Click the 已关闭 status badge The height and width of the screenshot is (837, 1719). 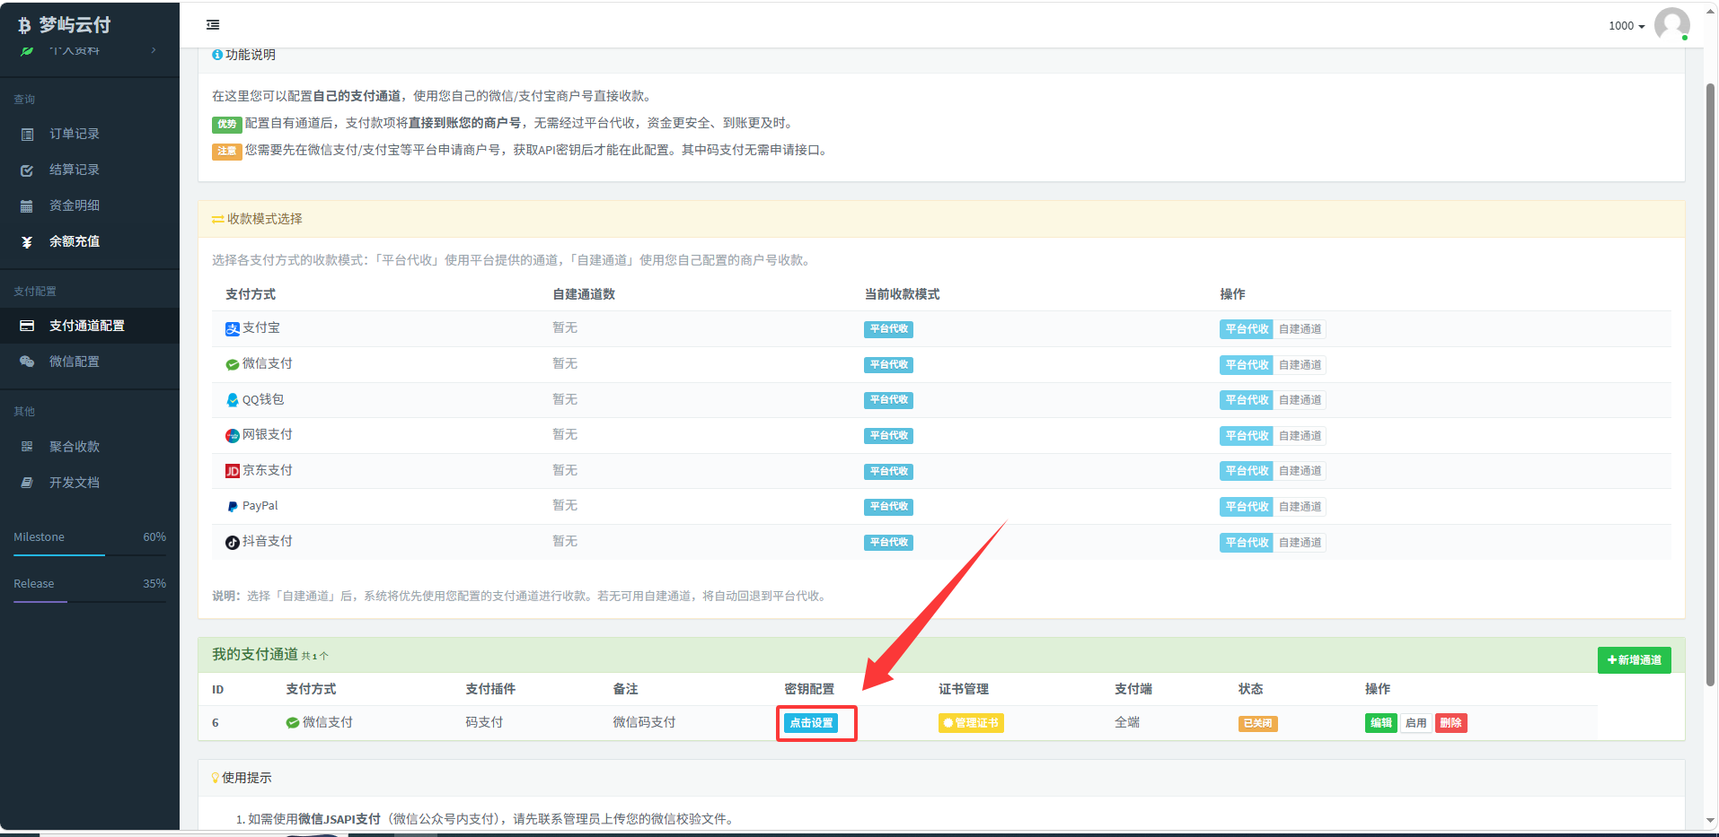tap(1257, 723)
